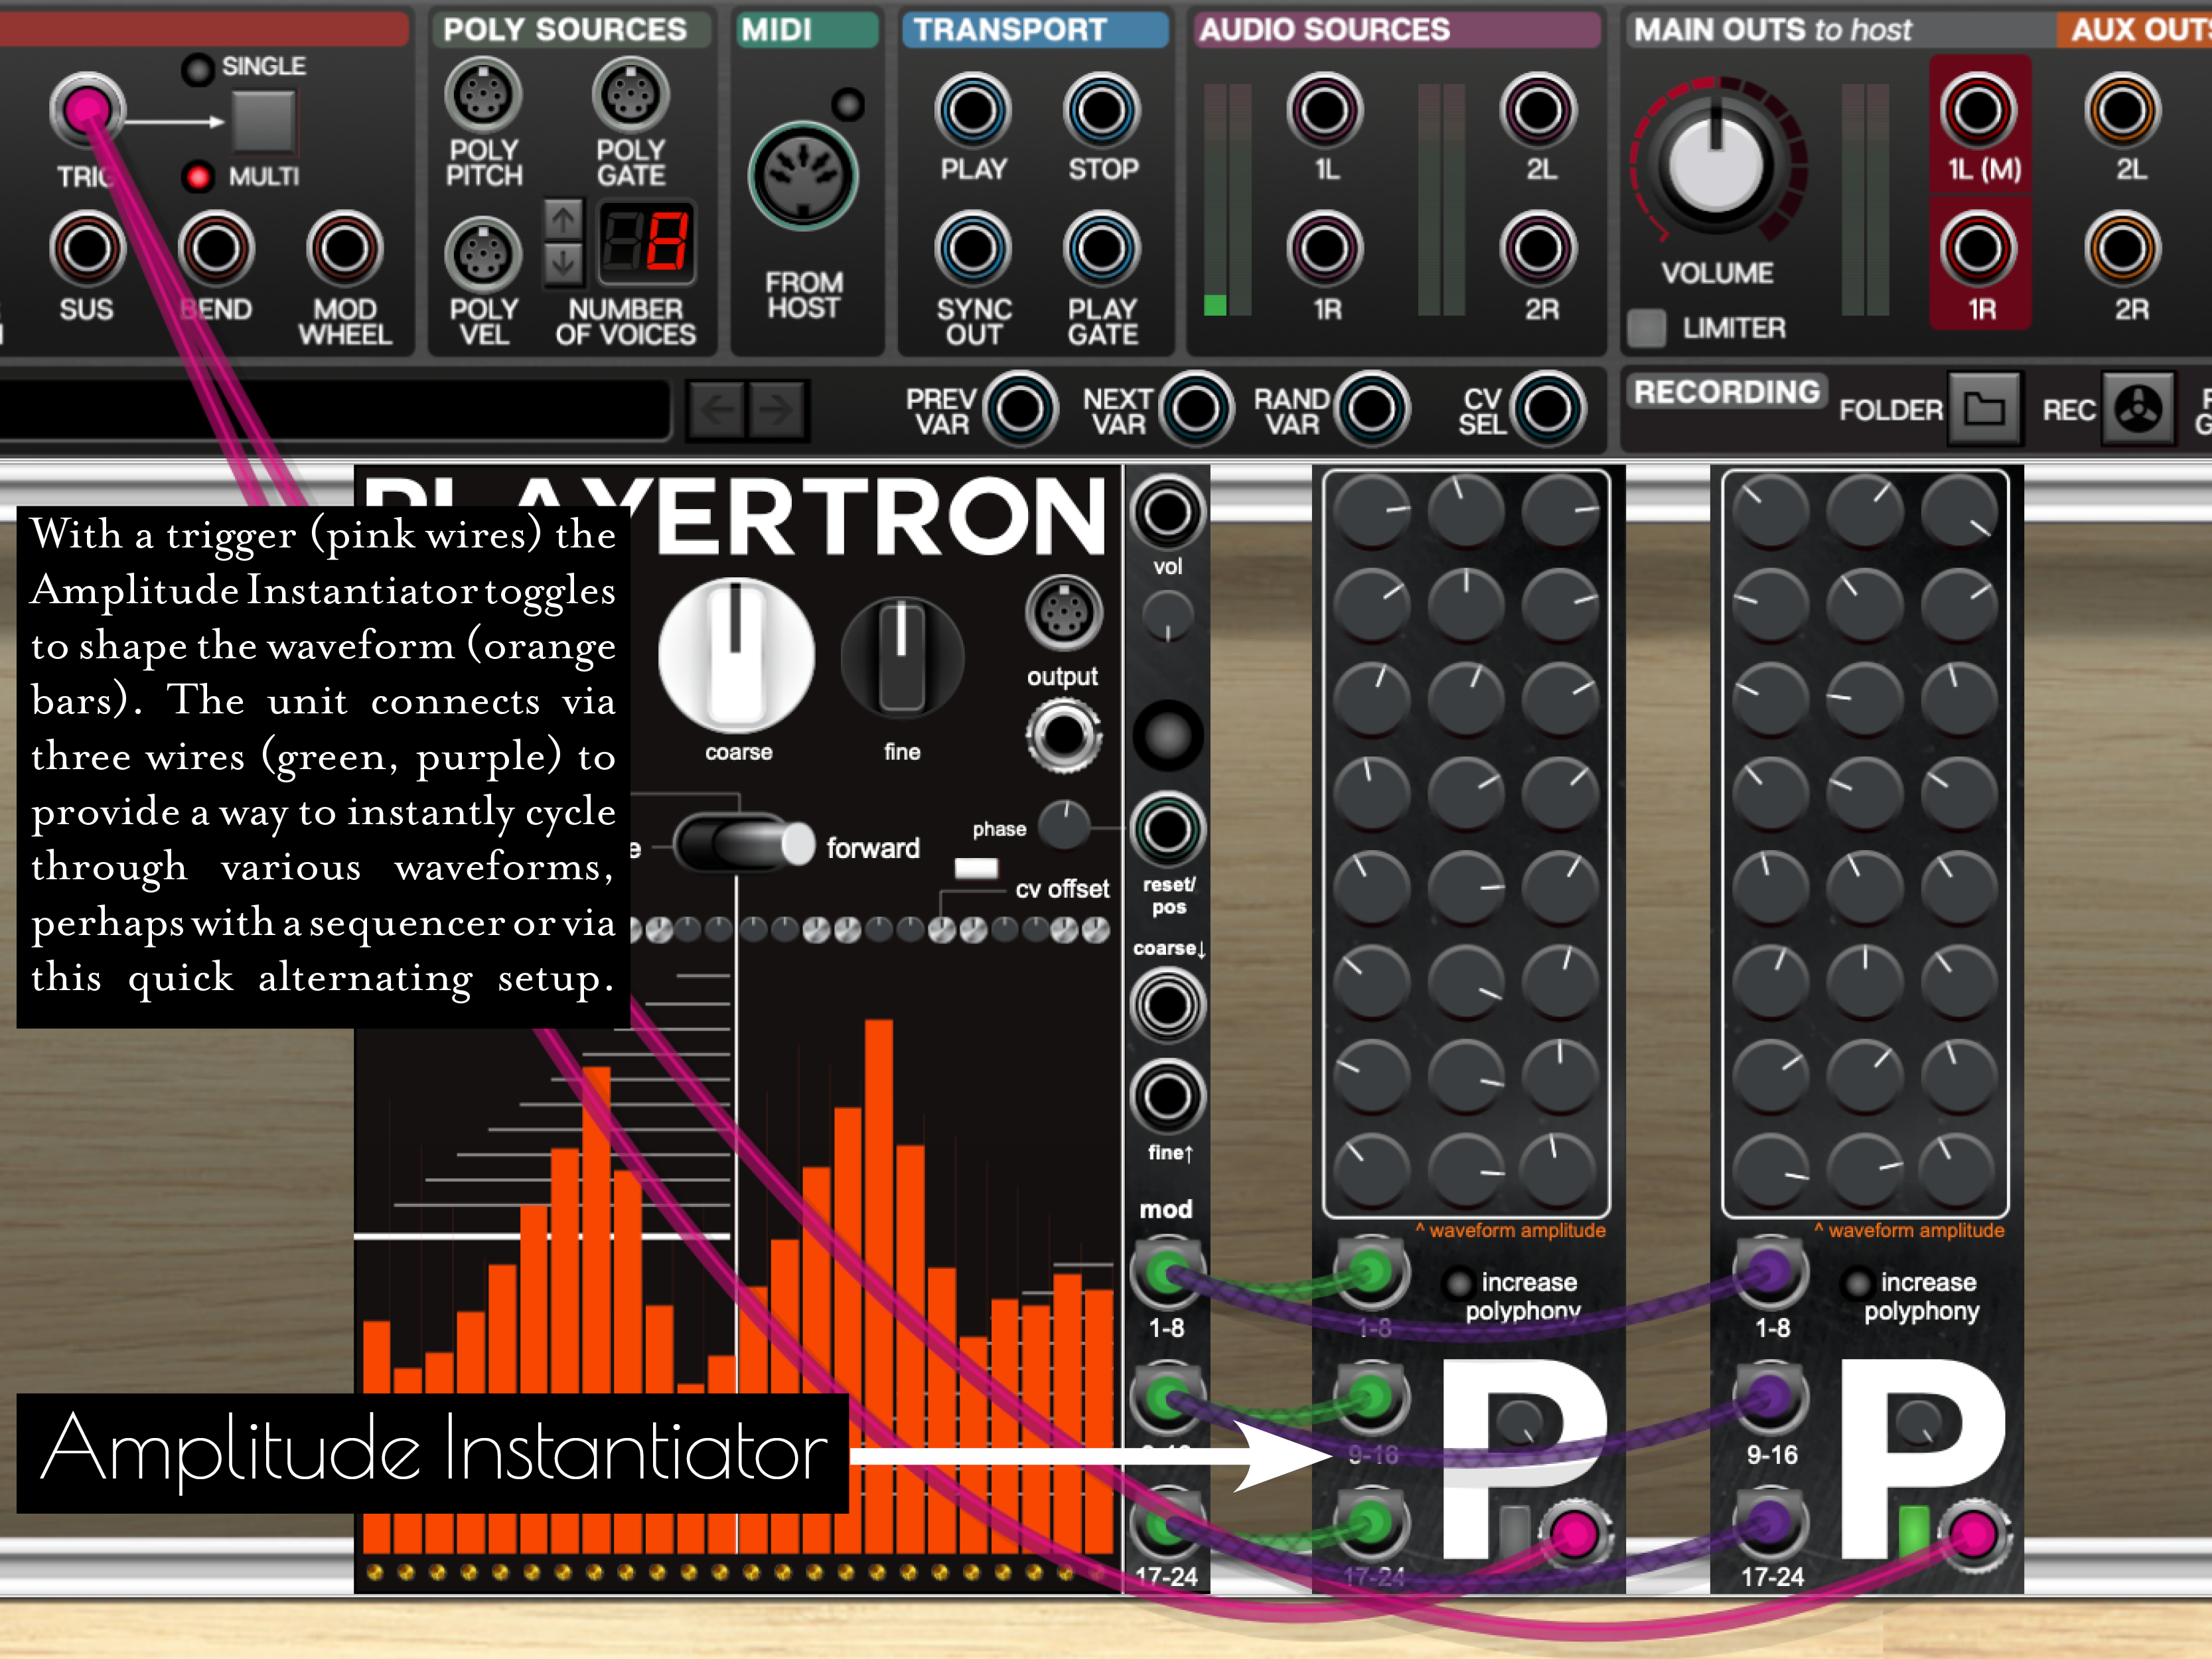The image size is (2212, 1659).
Task: Click the first increase polyphony button
Action: (1459, 1283)
